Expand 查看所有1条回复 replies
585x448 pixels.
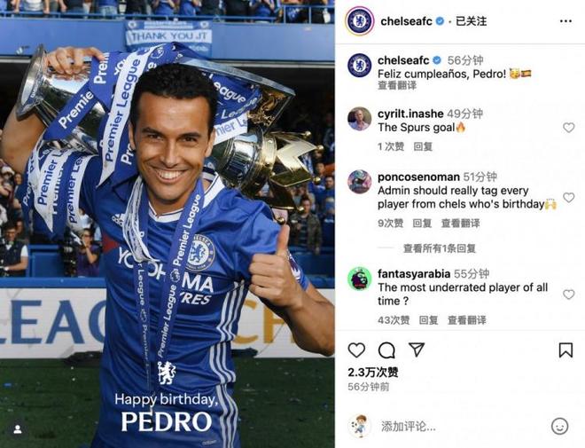pos(440,248)
